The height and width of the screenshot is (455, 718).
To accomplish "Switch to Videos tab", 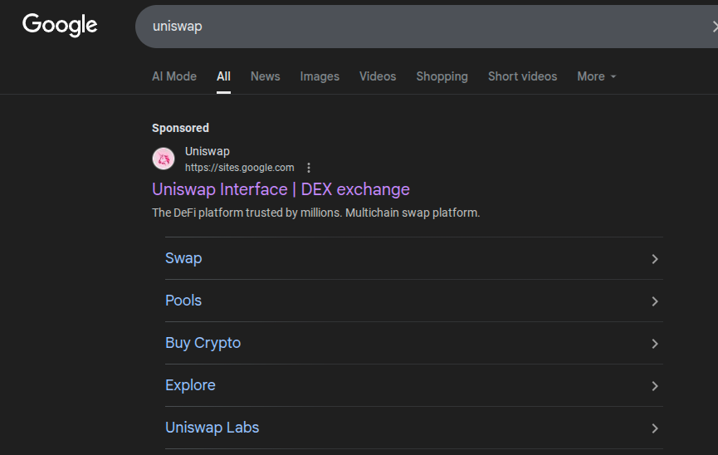I will 378,76.
